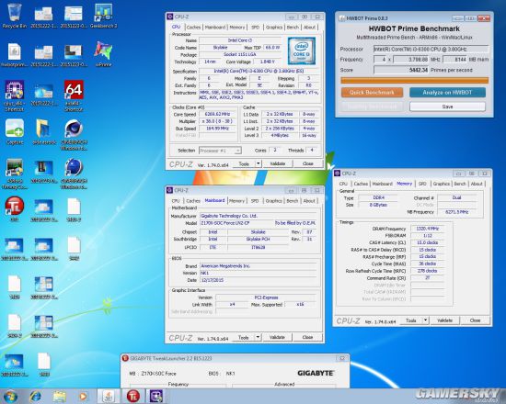
Task: Switch to CPU tab in the CPU-Z Memory window
Action: (343, 184)
